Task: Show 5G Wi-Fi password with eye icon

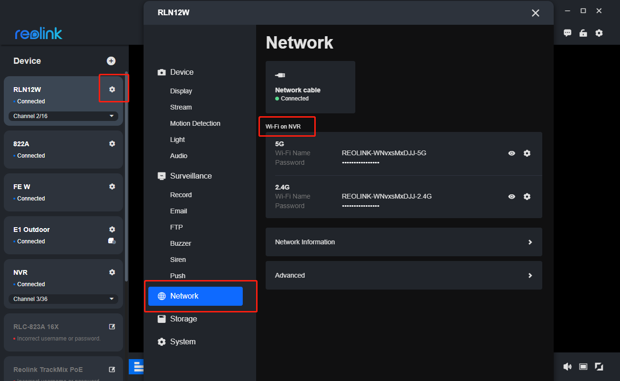Action: pyautogui.click(x=512, y=153)
